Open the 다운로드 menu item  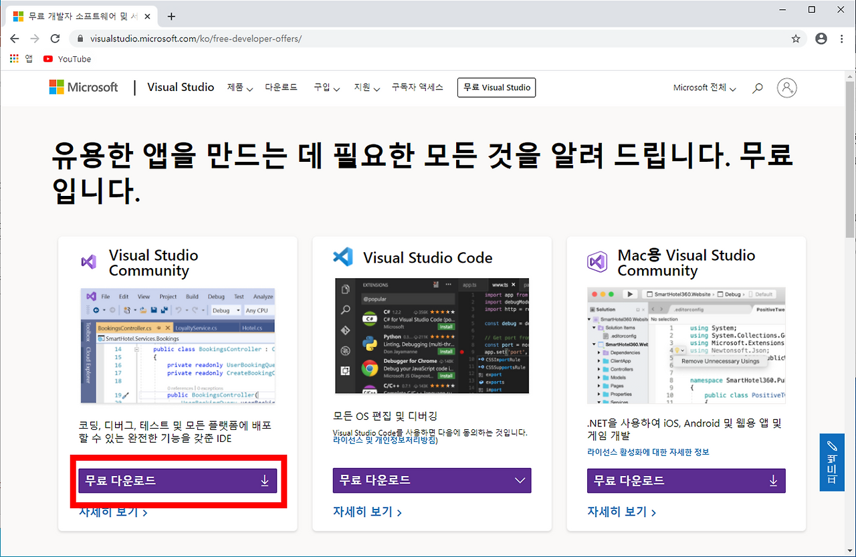[281, 87]
